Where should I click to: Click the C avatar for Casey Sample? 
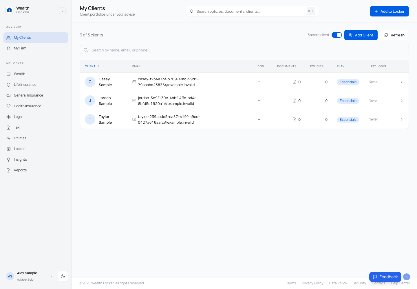point(90,82)
